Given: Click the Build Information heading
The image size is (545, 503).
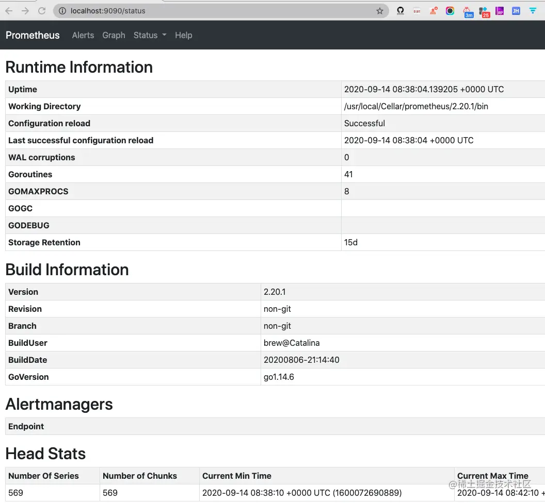Looking at the screenshot, I should tap(67, 270).
